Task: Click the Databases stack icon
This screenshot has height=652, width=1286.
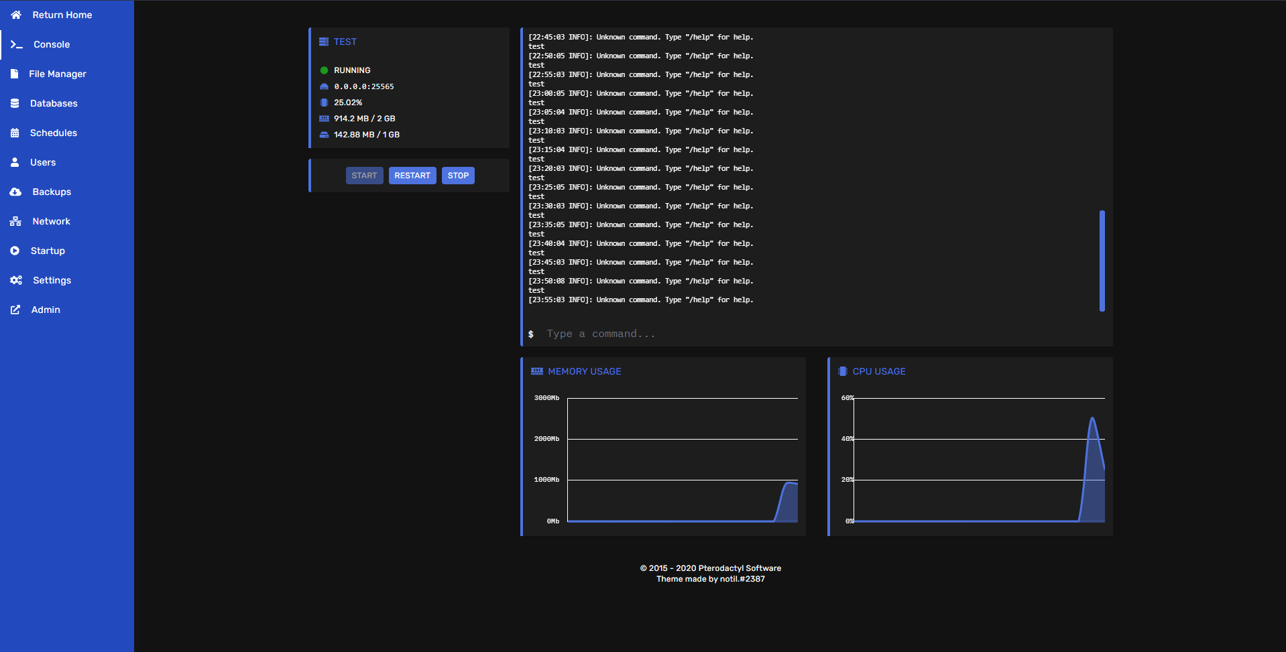Action: pyautogui.click(x=15, y=103)
